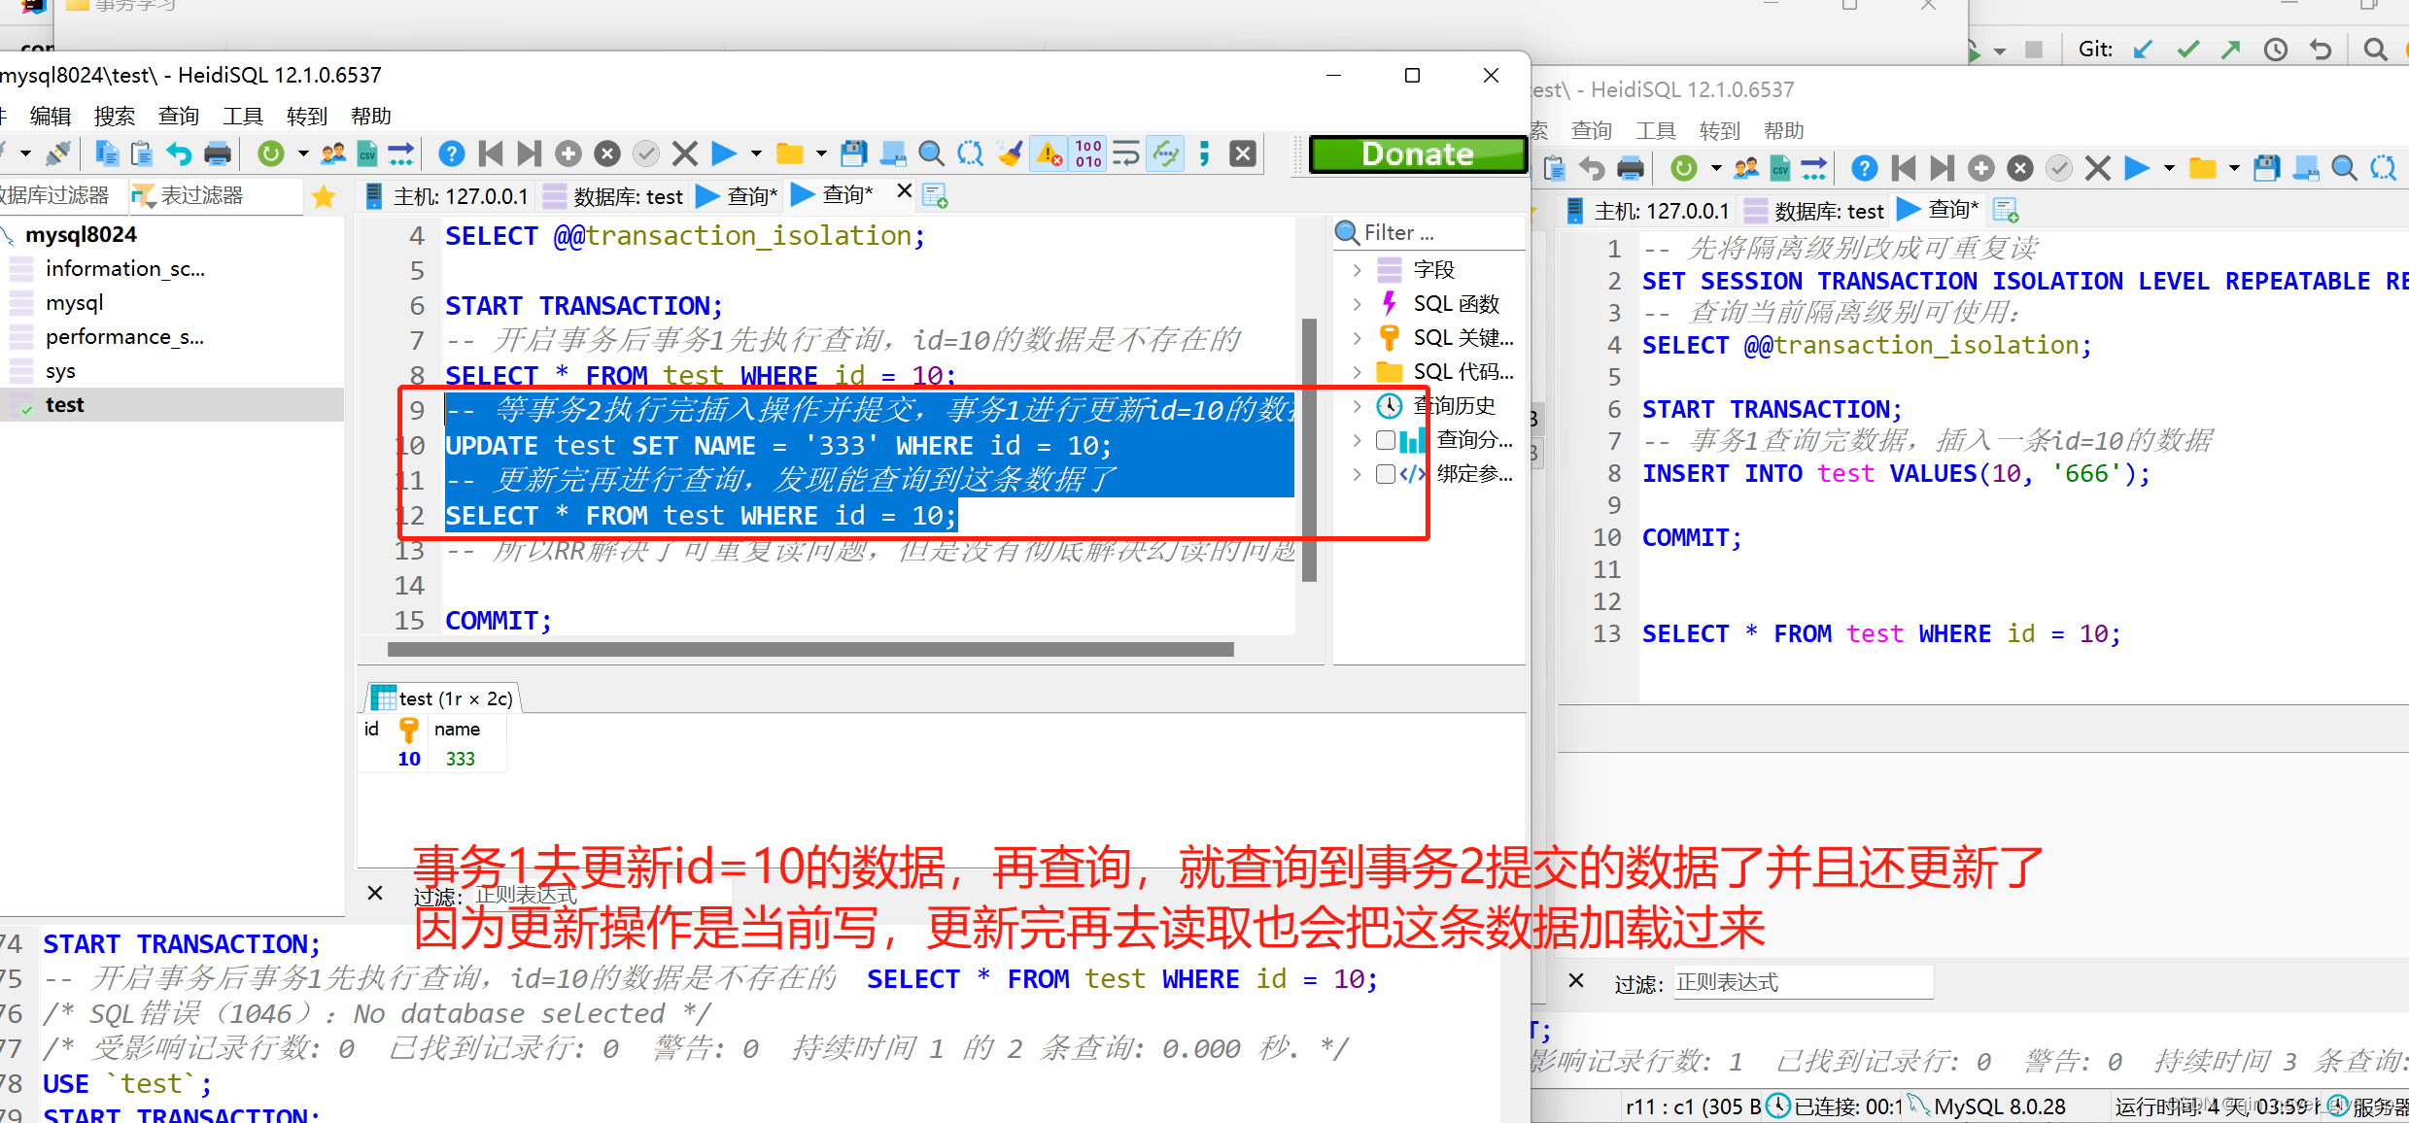Screen dimensions: 2409x1123
Task: Click the first record icon in front toolbar
Action: [x=491, y=153]
